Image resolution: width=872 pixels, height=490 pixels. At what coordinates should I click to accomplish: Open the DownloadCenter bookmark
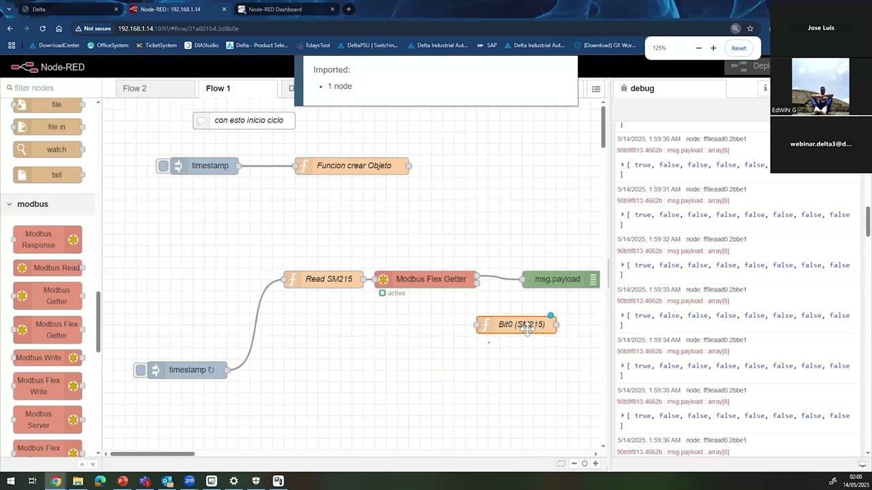click(54, 46)
